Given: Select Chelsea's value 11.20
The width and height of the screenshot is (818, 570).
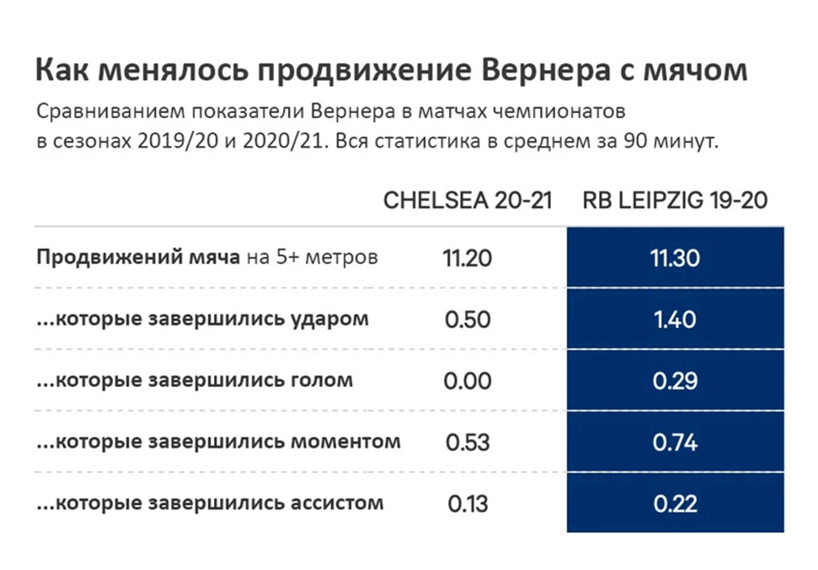Looking at the screenshot, I should 467,258.
